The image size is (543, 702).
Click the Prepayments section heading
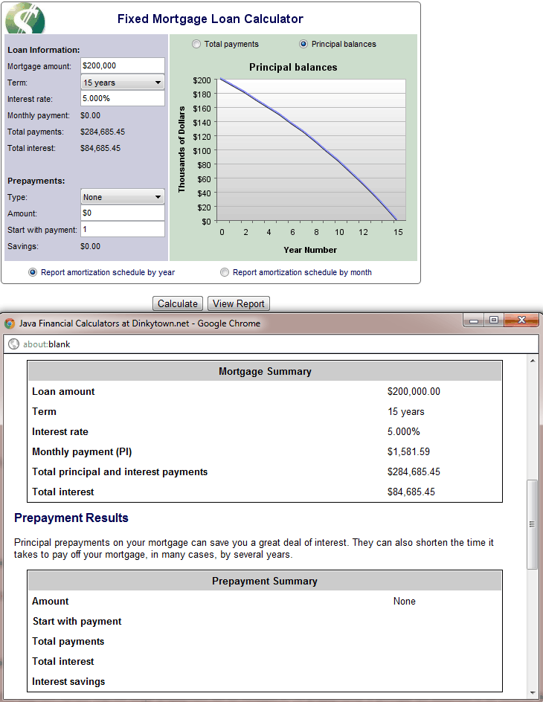coord(36,181)
